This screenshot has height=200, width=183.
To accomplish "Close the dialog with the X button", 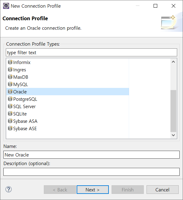I will (x=173, y=6).
